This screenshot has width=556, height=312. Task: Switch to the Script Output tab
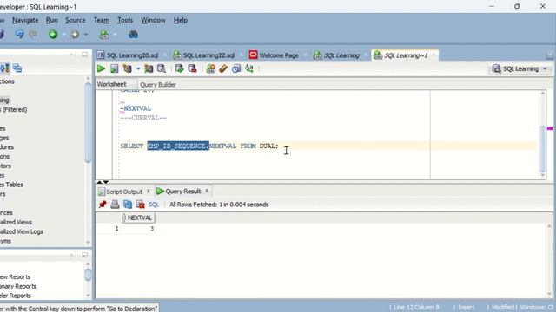[x=124, y=192]
